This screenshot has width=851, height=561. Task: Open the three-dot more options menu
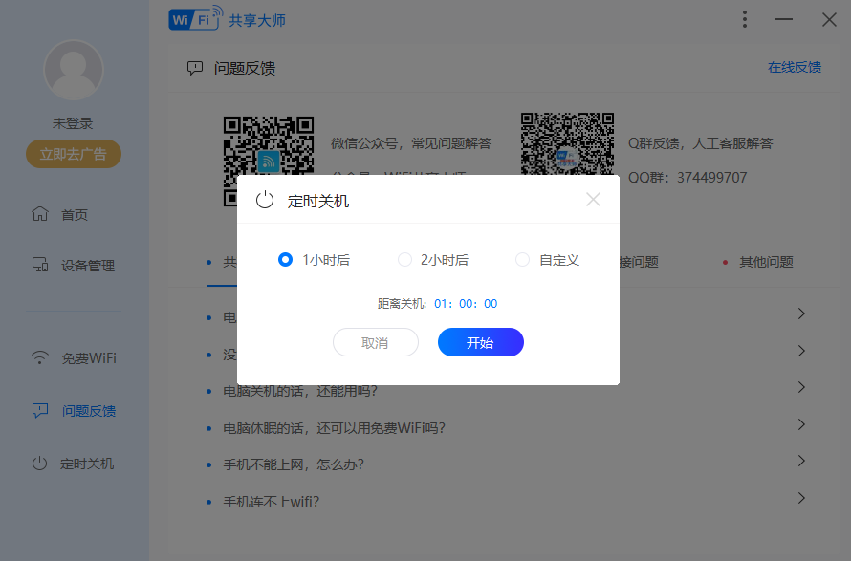(x=745, y=20)
